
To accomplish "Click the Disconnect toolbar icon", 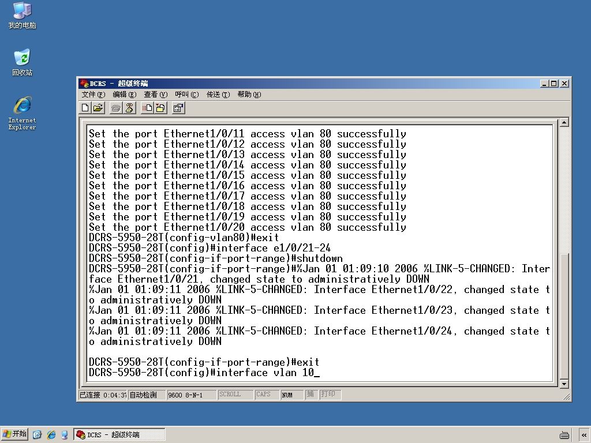I will pyautogui.click(x=129, y=108).
